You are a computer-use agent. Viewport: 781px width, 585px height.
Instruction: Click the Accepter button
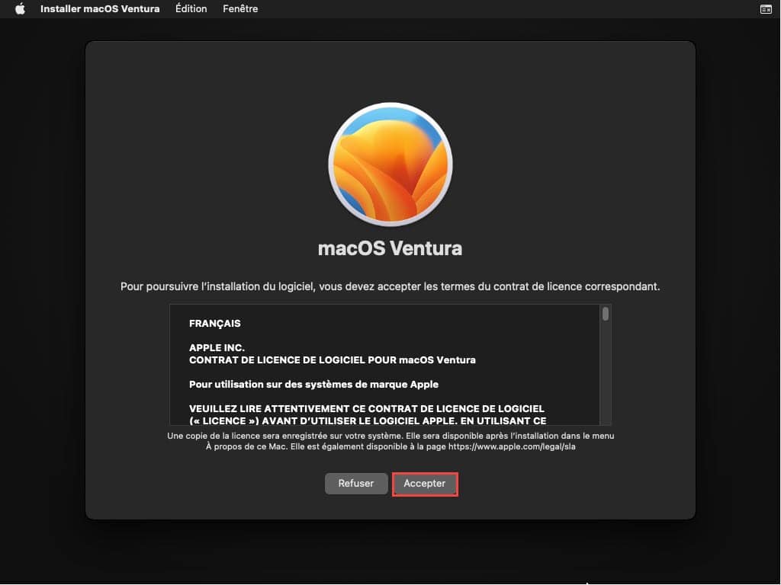click(x=424, y=484)
